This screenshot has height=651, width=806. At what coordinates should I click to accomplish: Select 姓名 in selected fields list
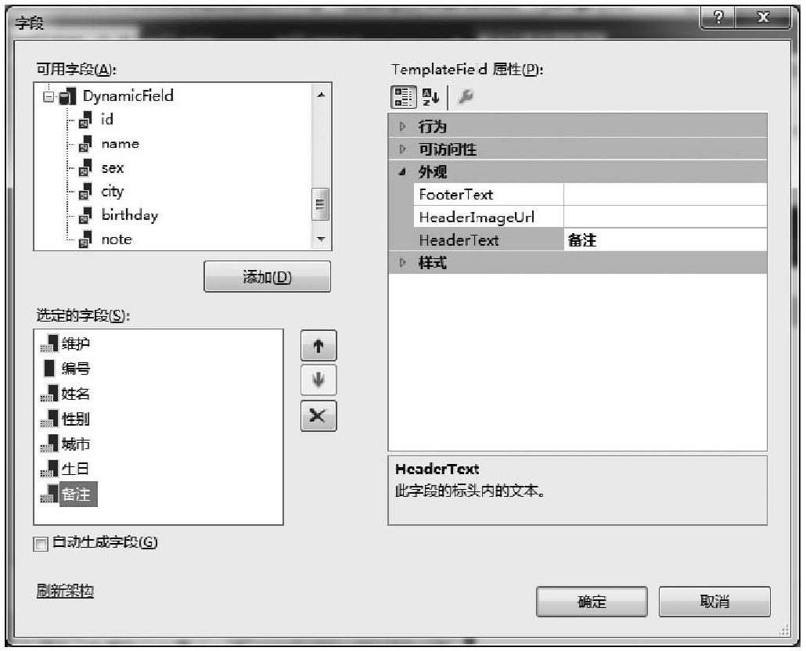(76, 394)
